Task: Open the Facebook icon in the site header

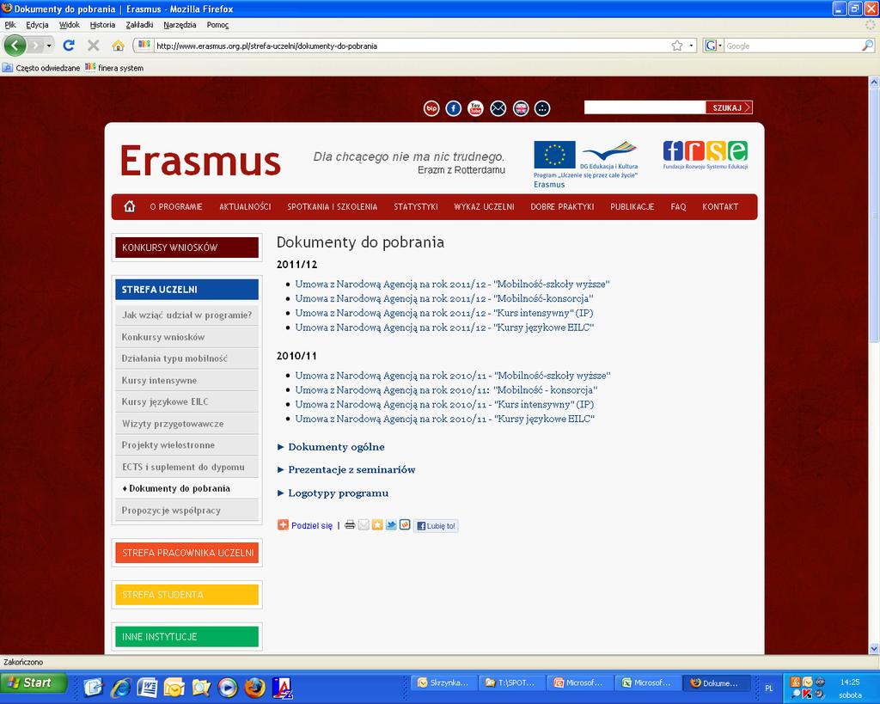Action: (x=454, y=108)
